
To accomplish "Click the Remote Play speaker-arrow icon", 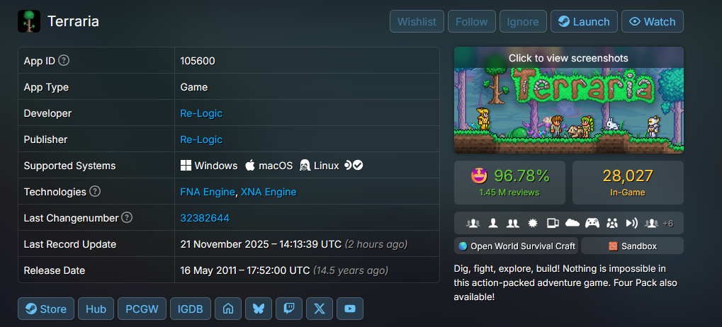I will coord(632,223).
